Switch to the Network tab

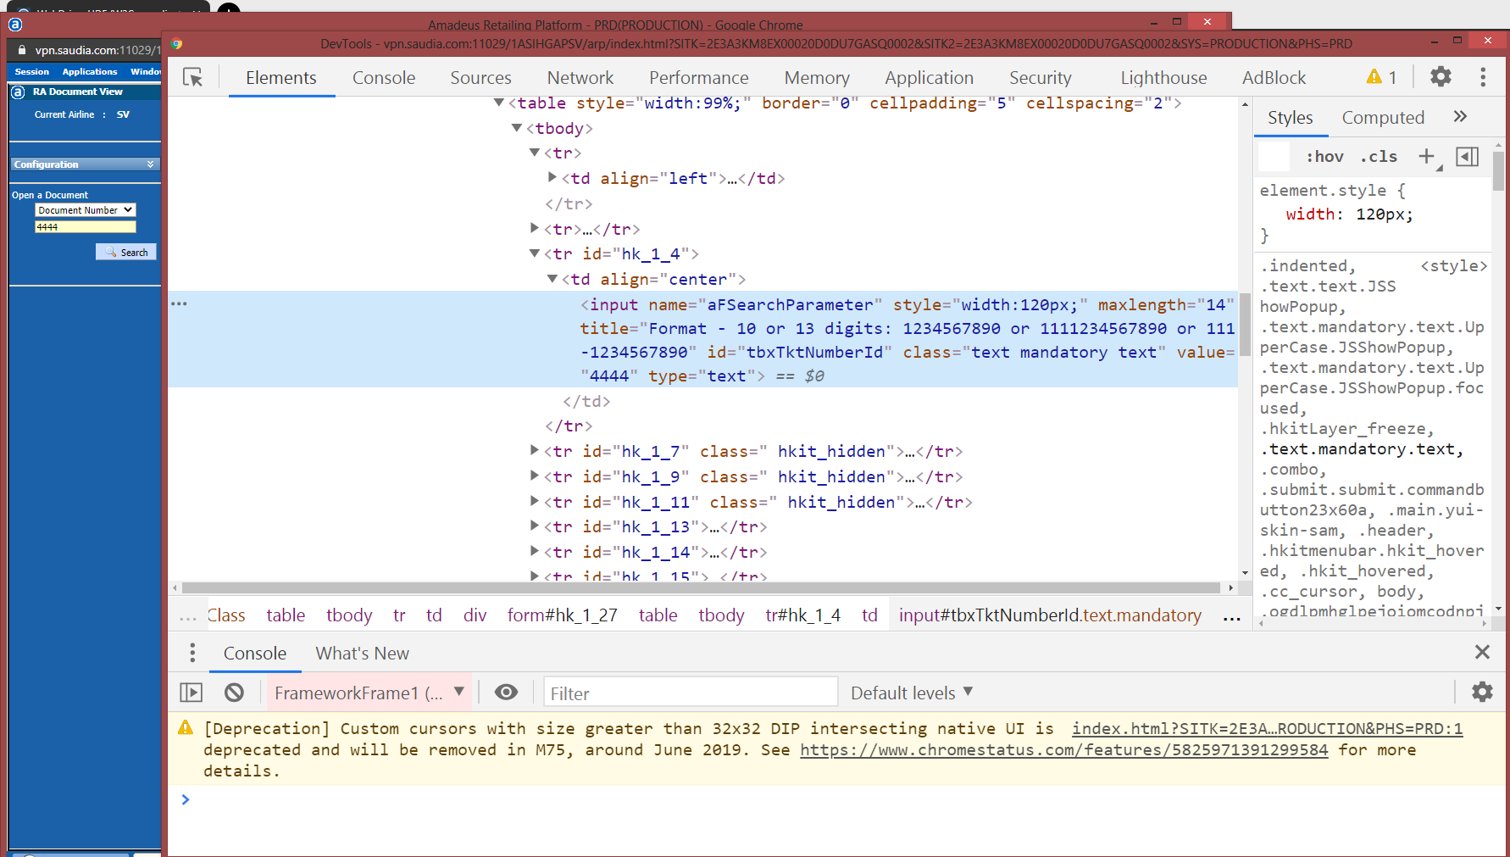pos(580,77)
